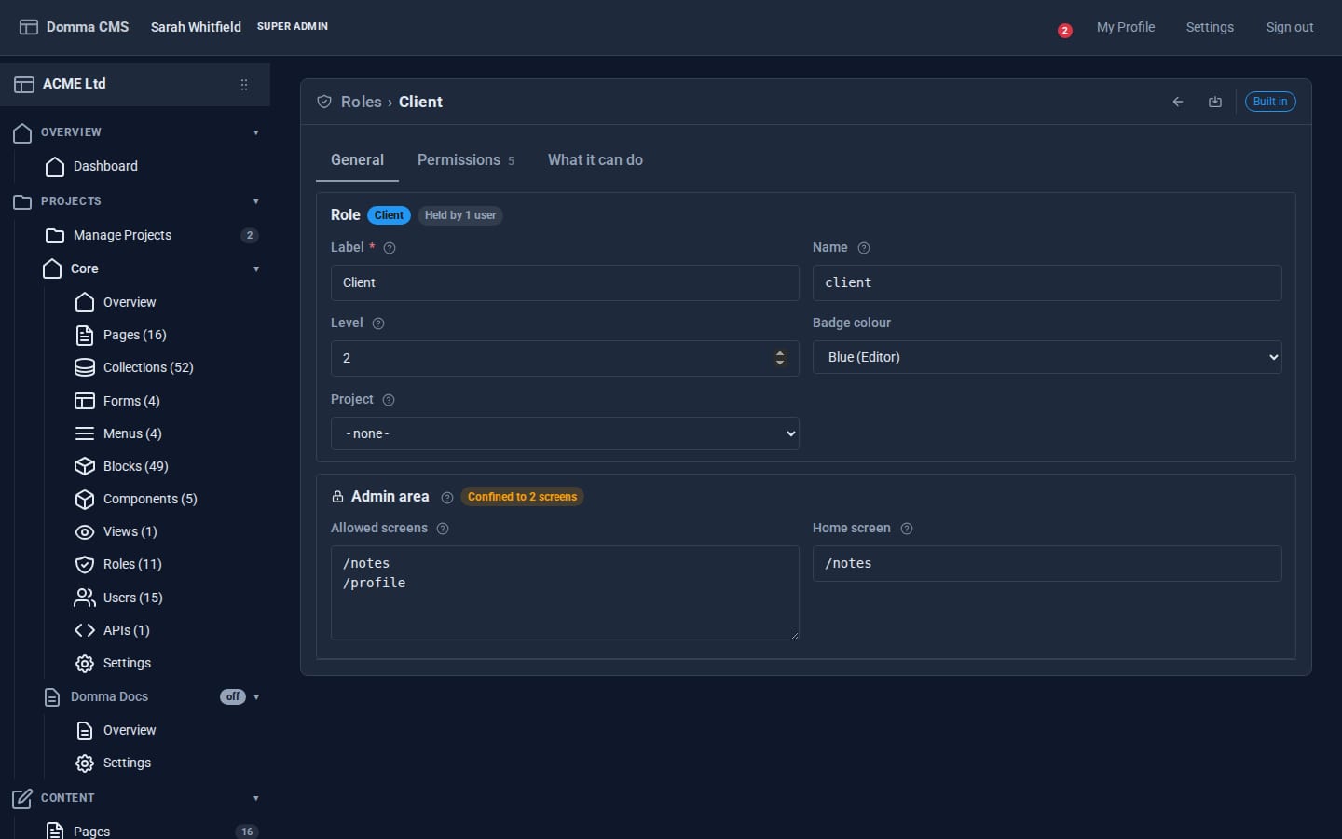Click the help icon beside Level
This screenshot has width=1342, height=839.
coord(378,323)
